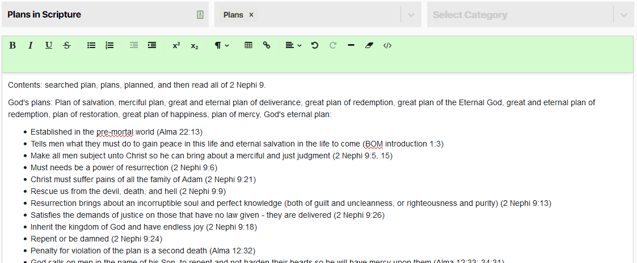Open the HTML code view
637x263 pixels.
click(387, 45)
